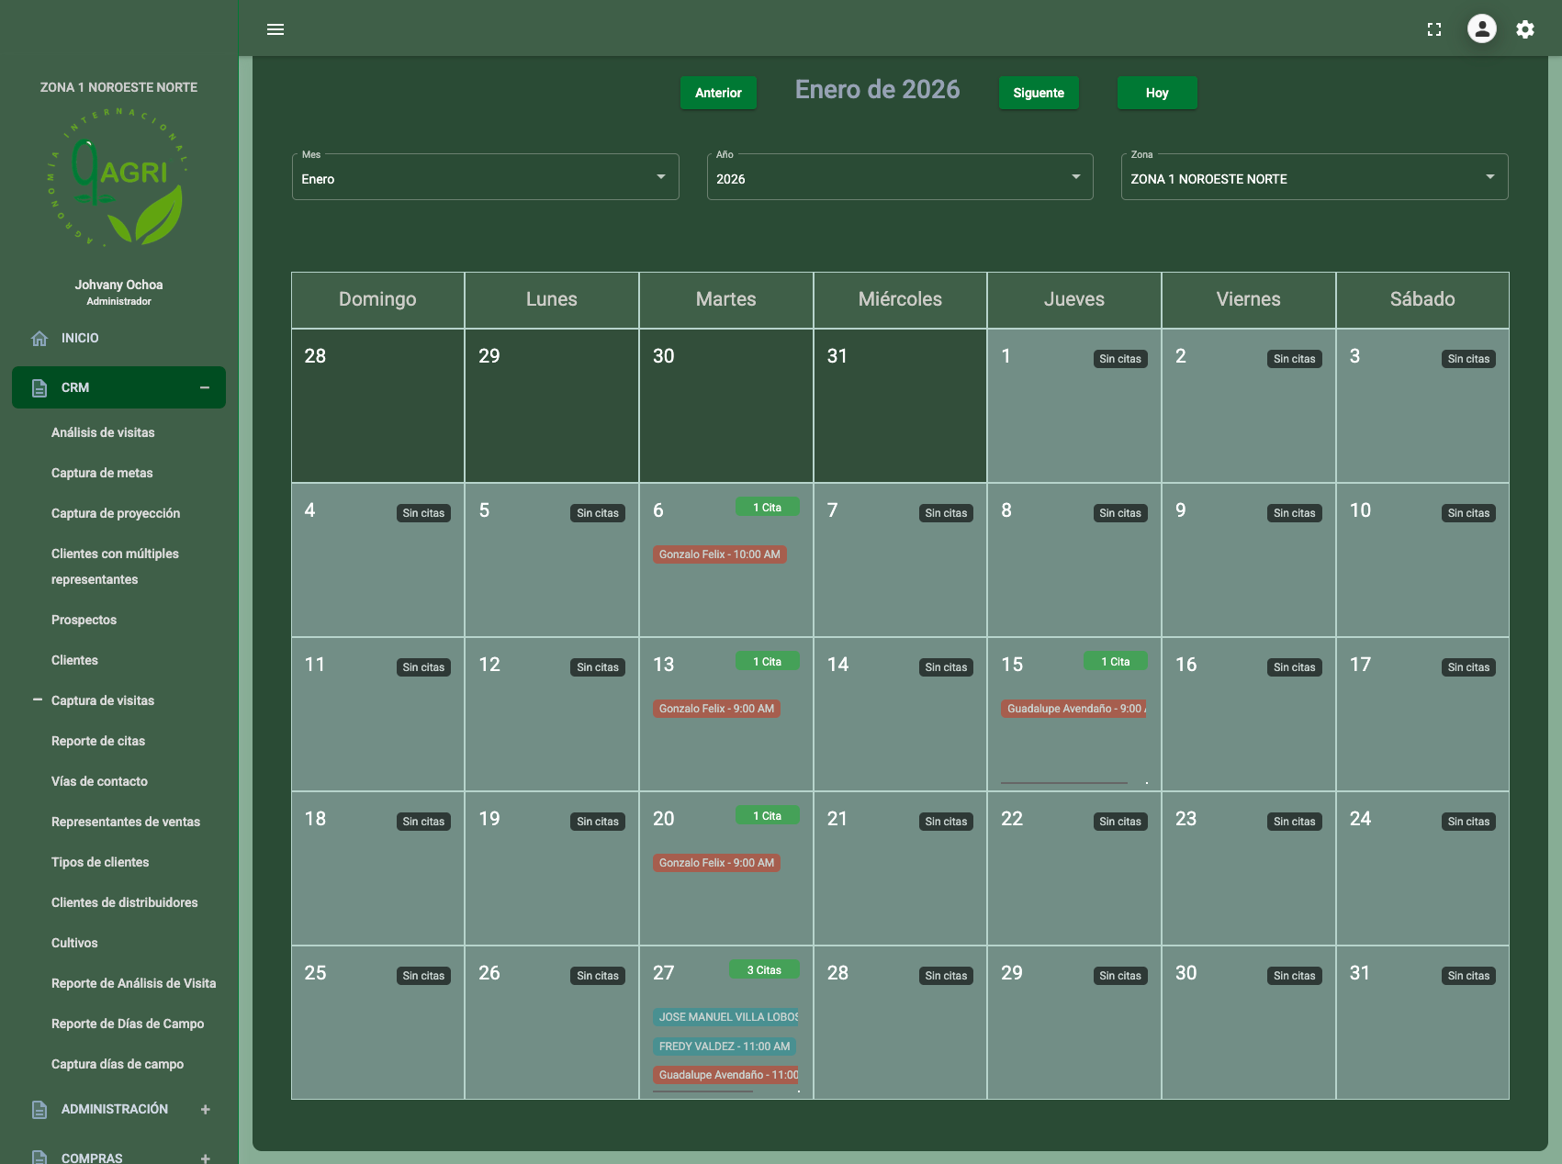Open the settings gear icon
Image resolution: width=1562 pixels, height=1164 pixels.
coord(1525,29)
